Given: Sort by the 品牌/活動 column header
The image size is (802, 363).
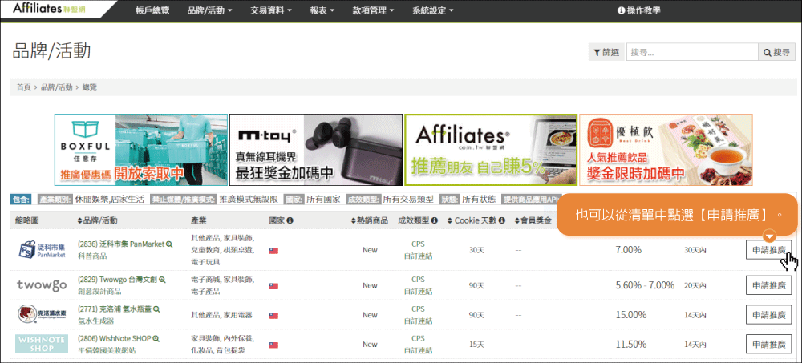Looking at the screenshot, I should pyautogui.click(x=97, y=220).
